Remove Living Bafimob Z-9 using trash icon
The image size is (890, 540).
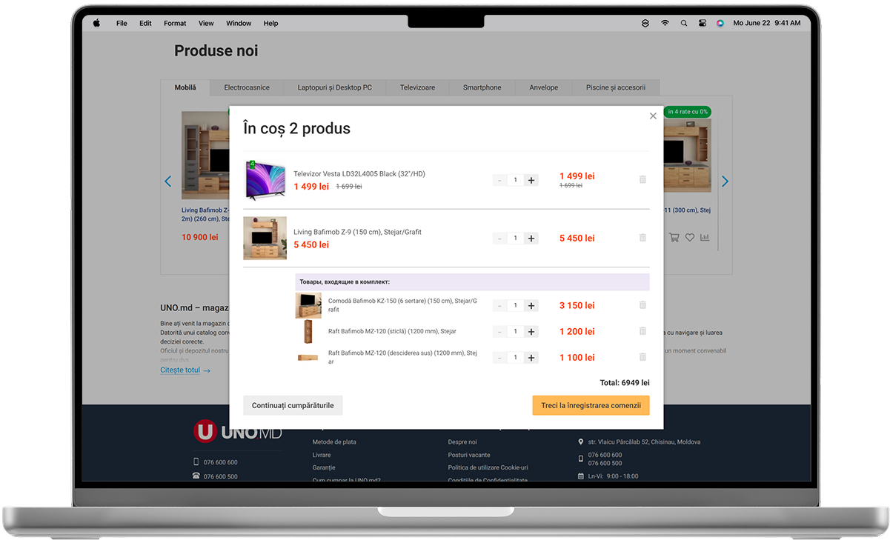point(642,238)
